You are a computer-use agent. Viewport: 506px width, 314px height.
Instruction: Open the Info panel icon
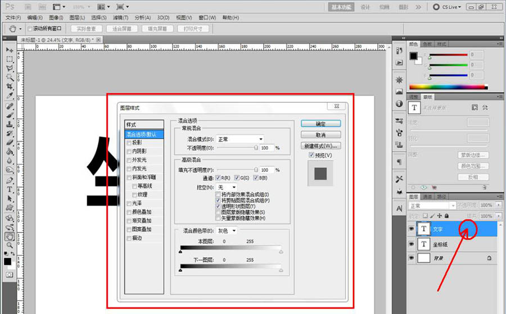(x=399, y=103)
